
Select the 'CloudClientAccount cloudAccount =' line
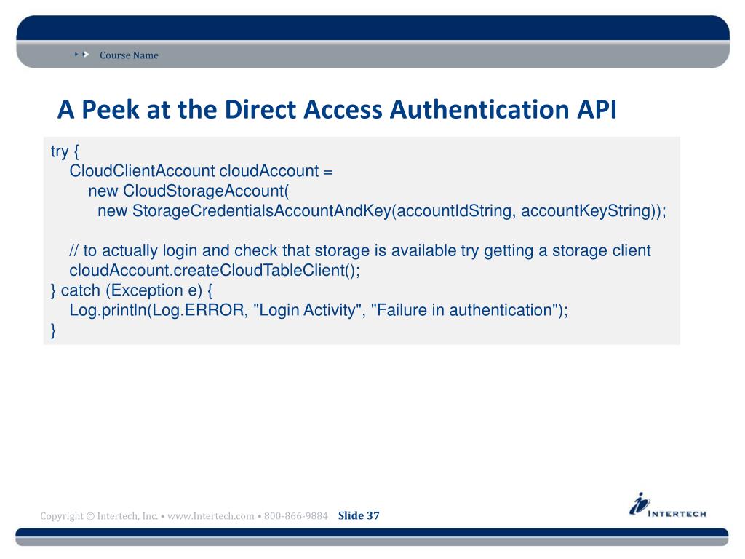coord(201,171)
